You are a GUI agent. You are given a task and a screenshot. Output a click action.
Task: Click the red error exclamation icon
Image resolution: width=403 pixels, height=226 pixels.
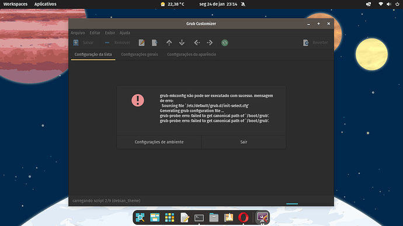click(x=138, y=100)
